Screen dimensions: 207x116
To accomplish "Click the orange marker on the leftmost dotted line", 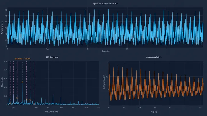I will (10, 103).
